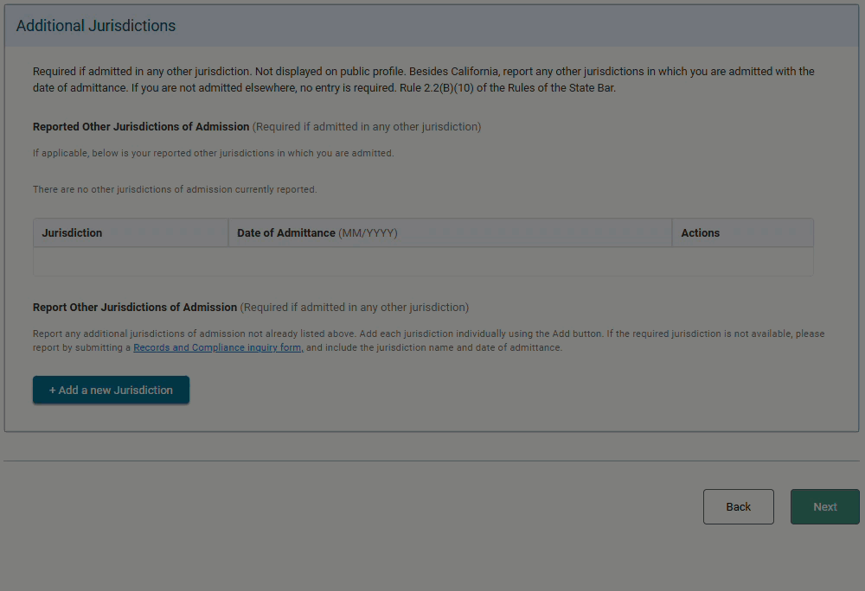Select the Date of Admittance column header
The image size is (865, 591).
285,233
